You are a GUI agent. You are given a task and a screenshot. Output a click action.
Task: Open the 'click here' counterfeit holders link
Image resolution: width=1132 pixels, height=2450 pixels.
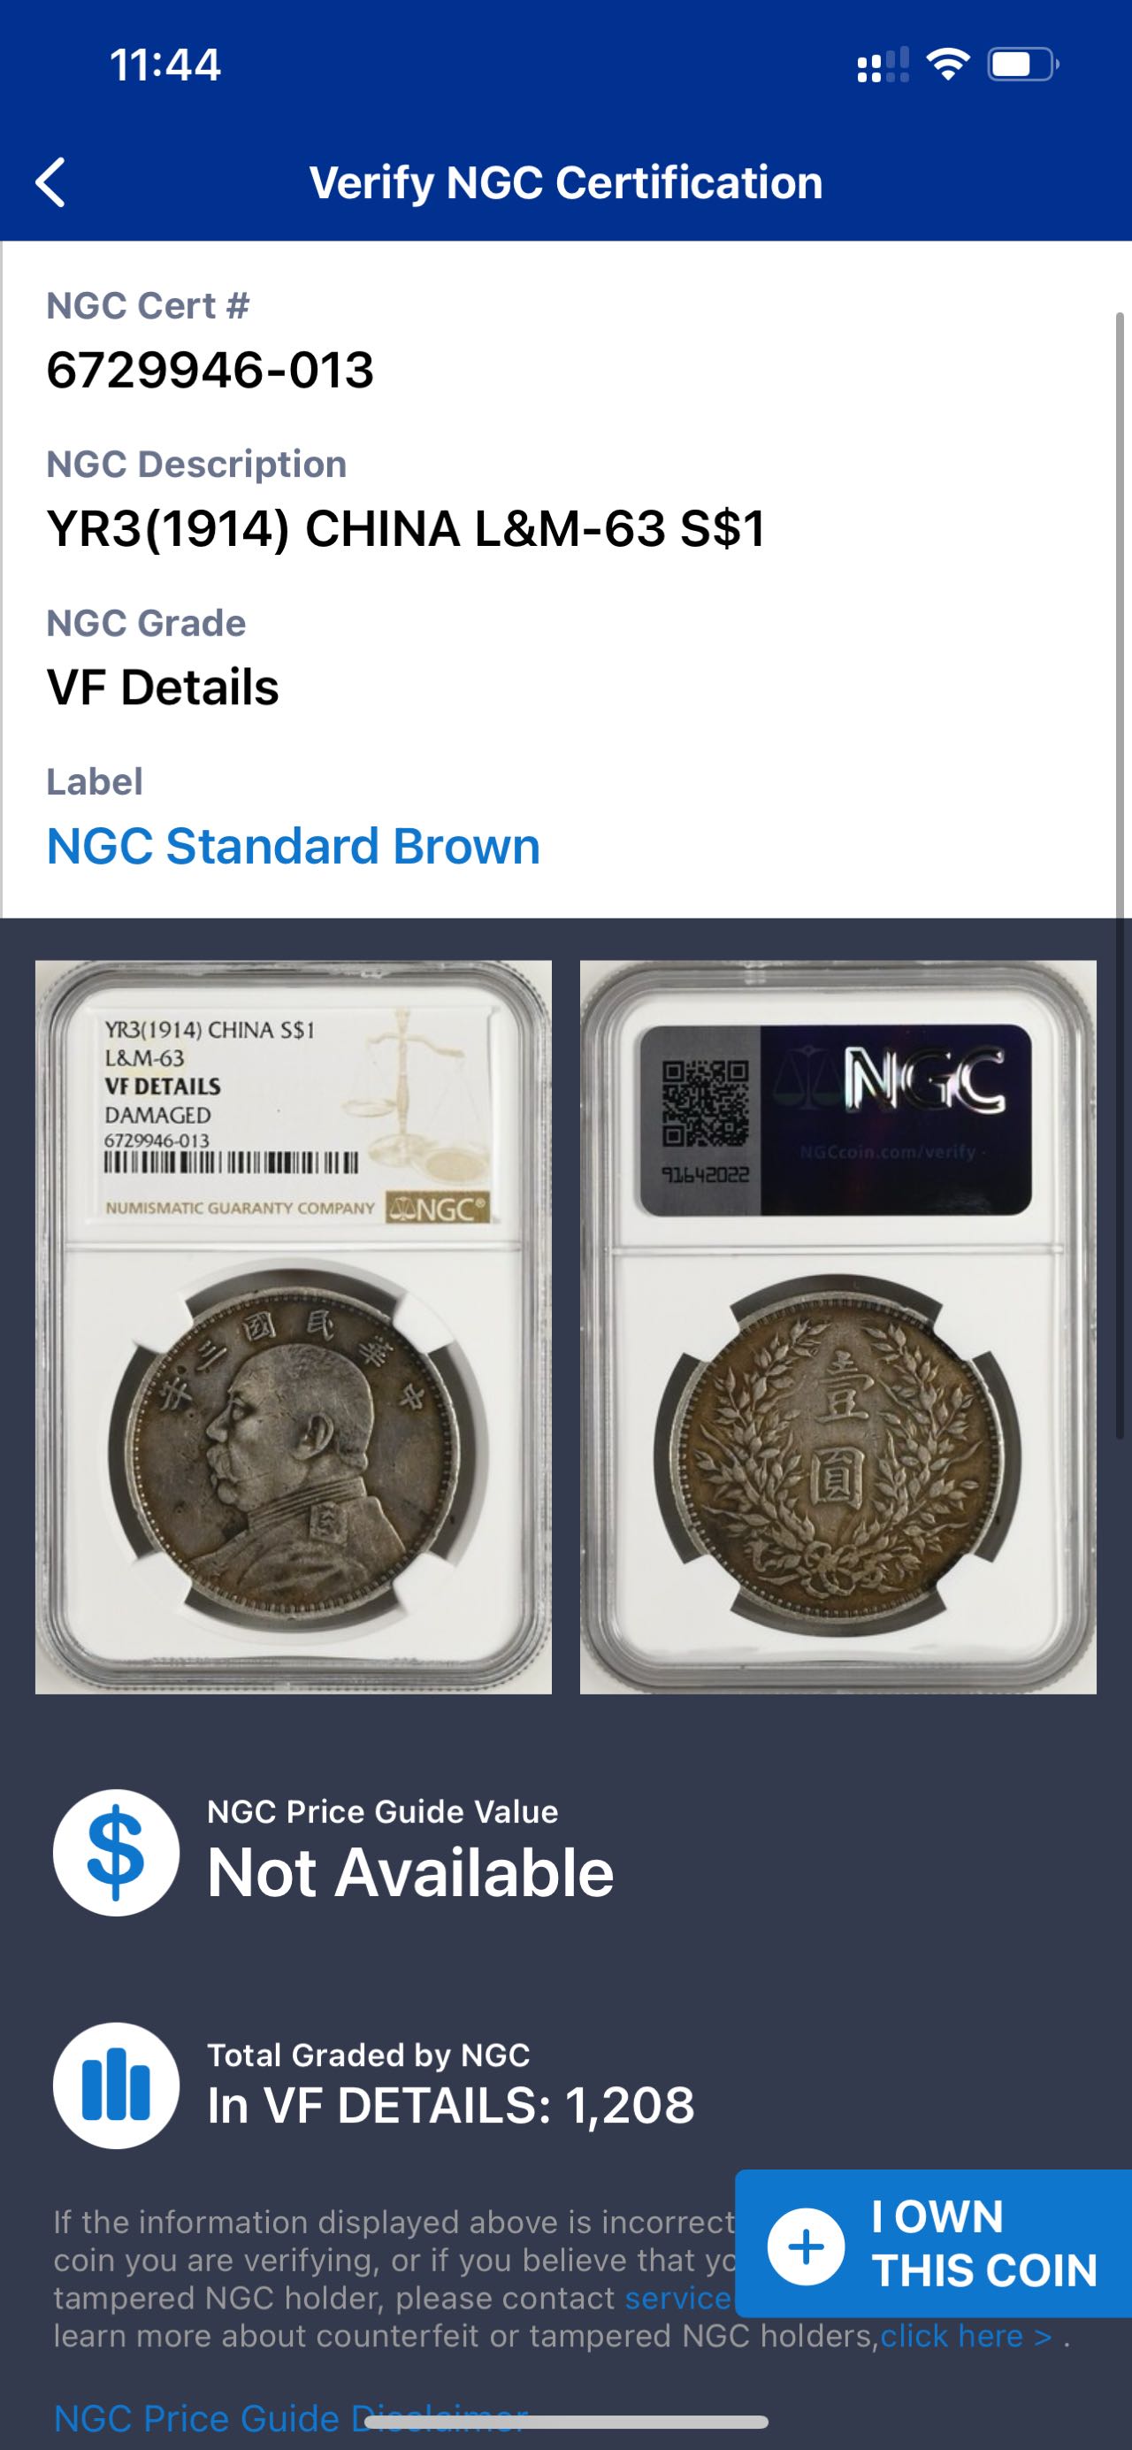pyautogui.click(x=966, y=2336)
